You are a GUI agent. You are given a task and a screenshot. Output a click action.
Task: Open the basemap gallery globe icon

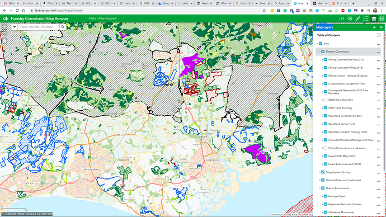(x=350, y=18)
